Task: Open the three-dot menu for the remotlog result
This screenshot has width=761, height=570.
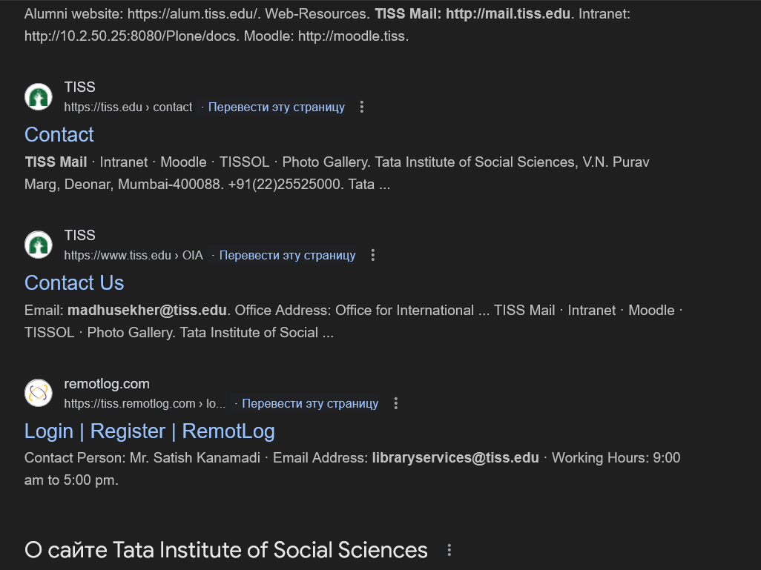Action: (x=396, y=403)
